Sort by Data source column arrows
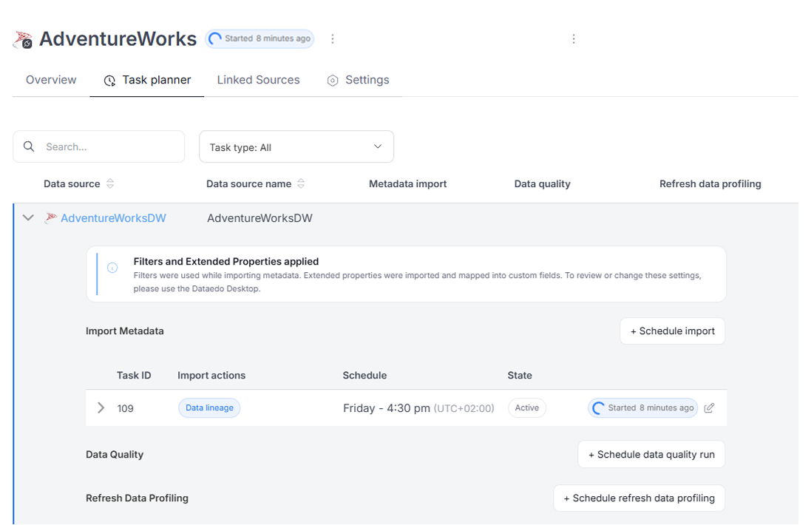Viewport: 811px width, 525px height. coord(110,183)
